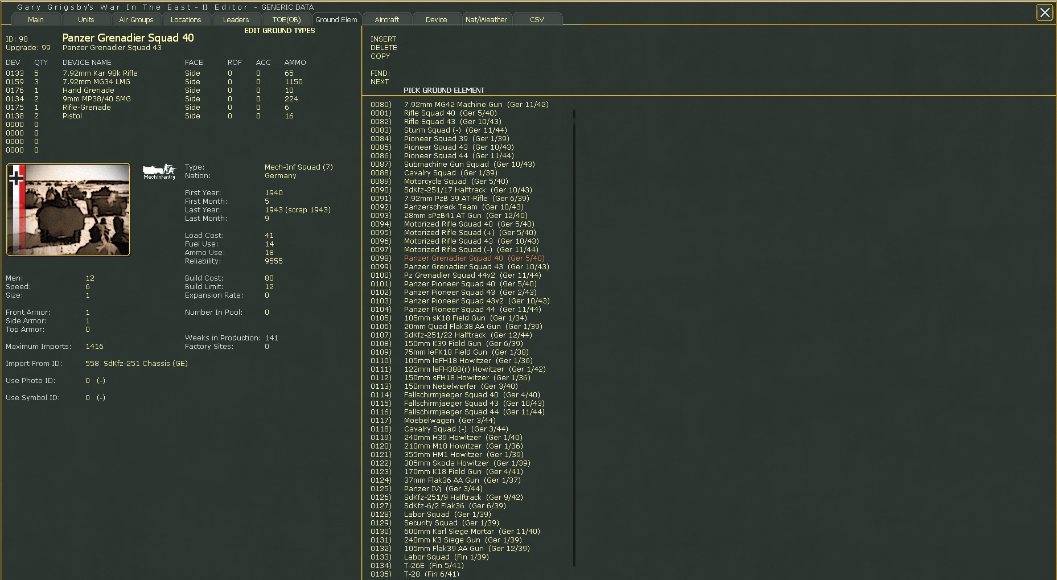Click DELETE to remove the ground element
This screenshot has width=1057, height=580.
(384, 48)
